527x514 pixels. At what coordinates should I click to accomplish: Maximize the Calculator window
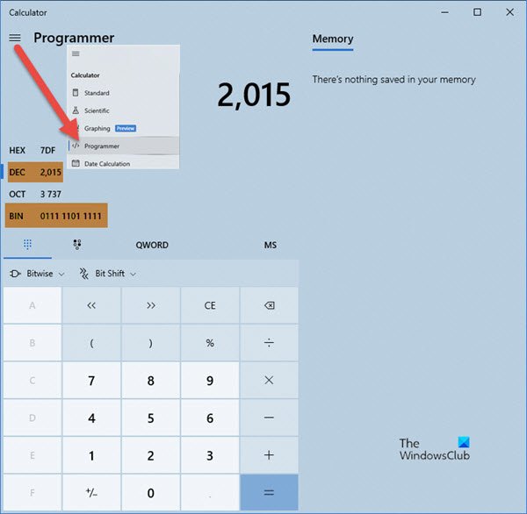point(477,12)
